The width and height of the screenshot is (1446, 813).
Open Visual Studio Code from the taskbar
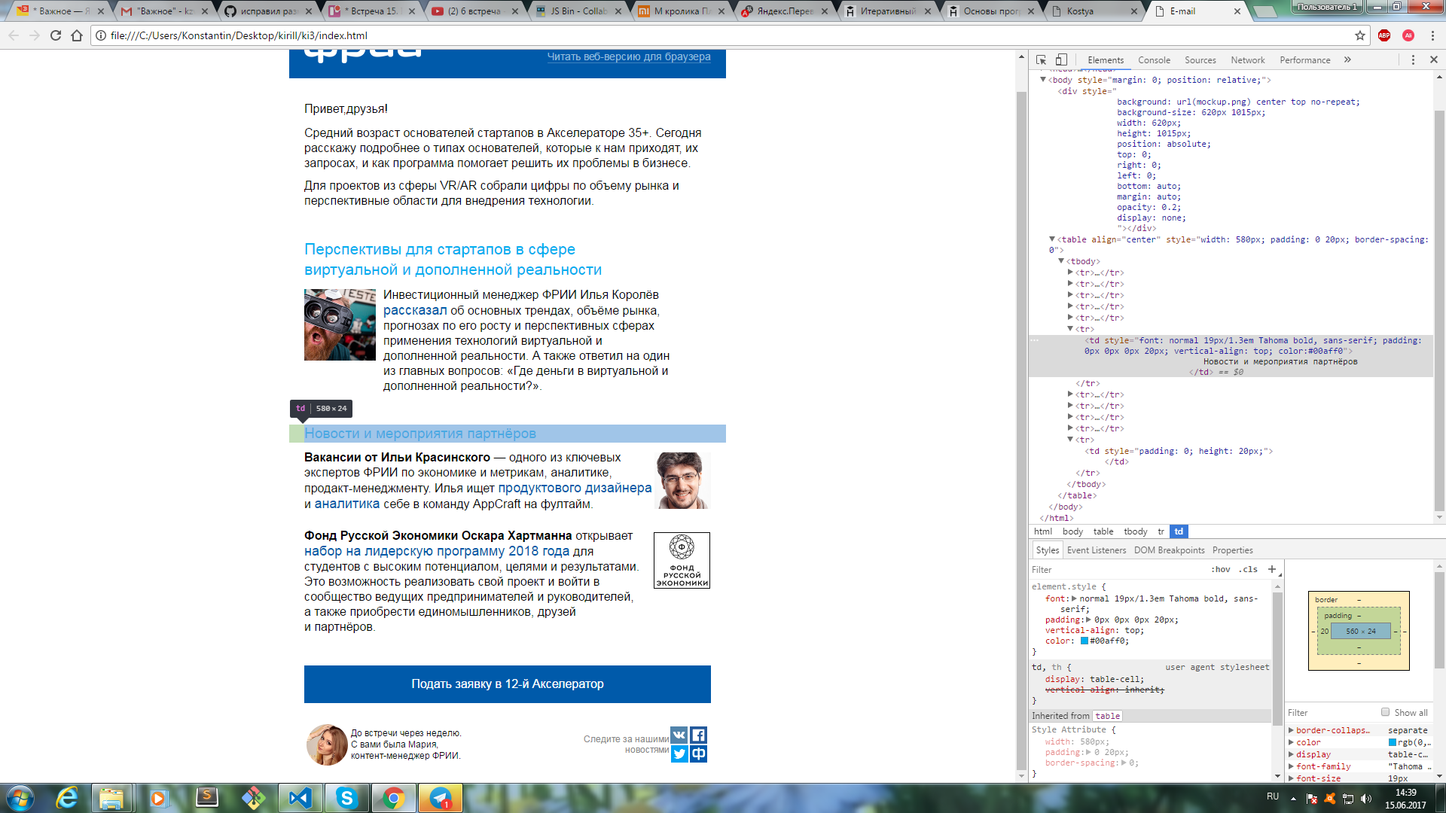[300, 798]
